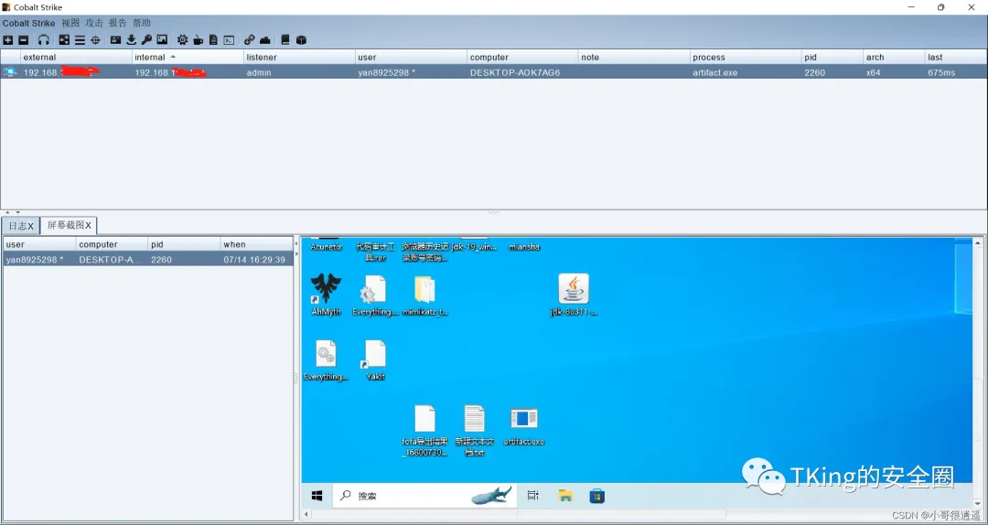Screen dimensions: 988x525
Task: Switch to Session Table list icon
Action: click(x=80, y=39)
